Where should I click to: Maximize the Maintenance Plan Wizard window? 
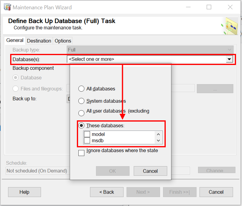pos(209,7)
